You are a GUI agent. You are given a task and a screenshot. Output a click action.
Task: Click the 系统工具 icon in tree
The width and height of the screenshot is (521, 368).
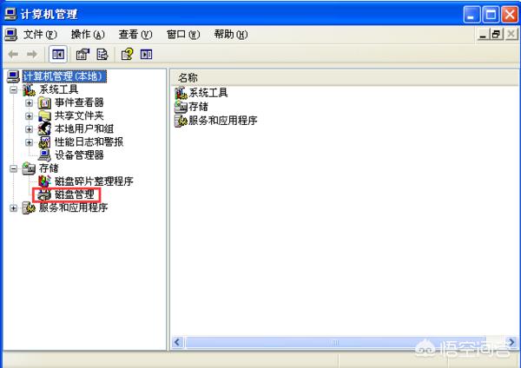coord(29,89)
